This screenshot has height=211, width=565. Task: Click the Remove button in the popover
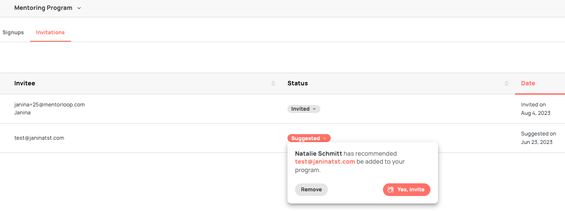(x=311, y=189)
